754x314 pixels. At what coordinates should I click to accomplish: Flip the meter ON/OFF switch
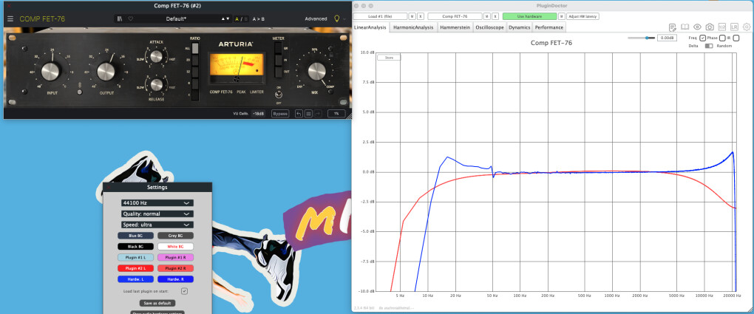pyautogui.click(x=279, y=95)
